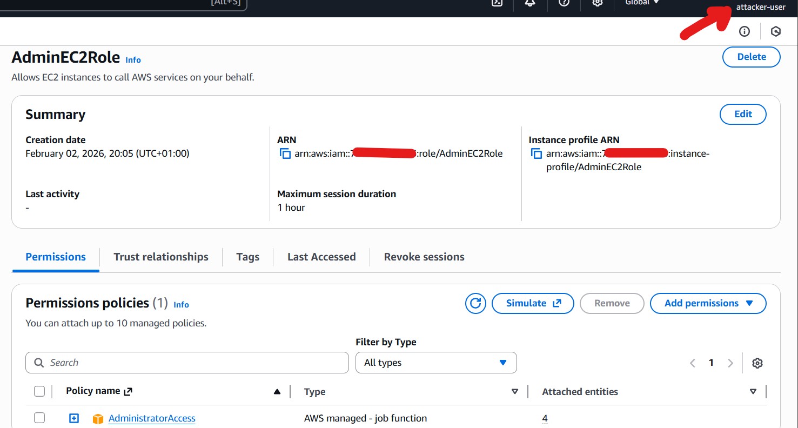The image size is (798, 428).
Task: Click the policy Search input field
Action: 187,363
